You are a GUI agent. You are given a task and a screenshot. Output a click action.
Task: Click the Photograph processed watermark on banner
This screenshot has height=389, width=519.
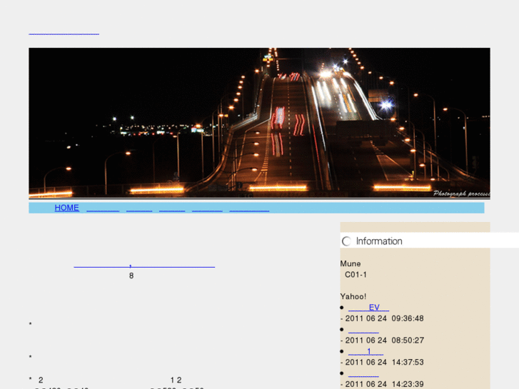click(460, 193)
